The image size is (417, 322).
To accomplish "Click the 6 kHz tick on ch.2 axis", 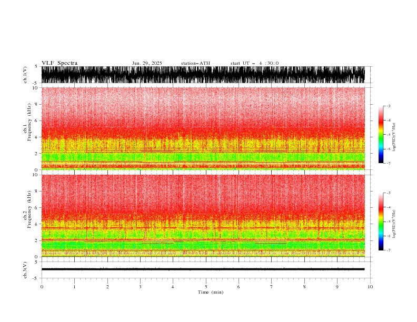I will pyautogui.click(x=36, y=207).
